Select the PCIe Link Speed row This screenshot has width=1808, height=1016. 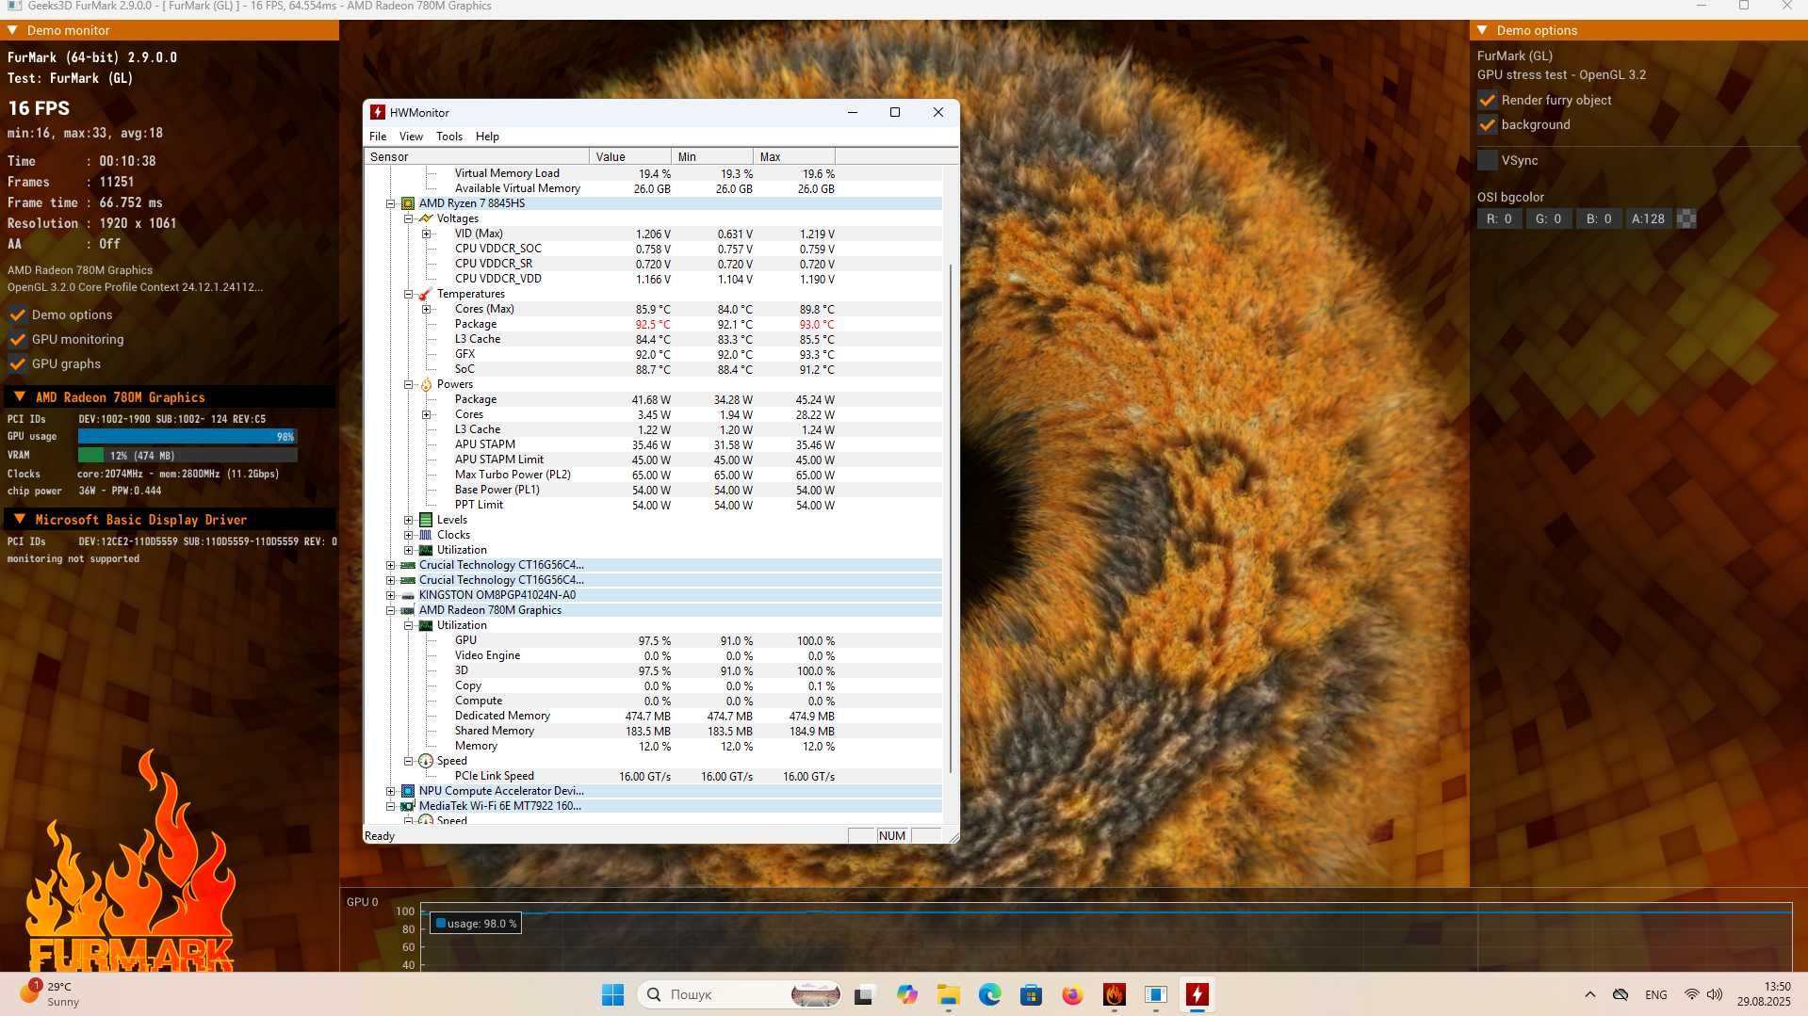pyautogui.click(x=654, y=776)
